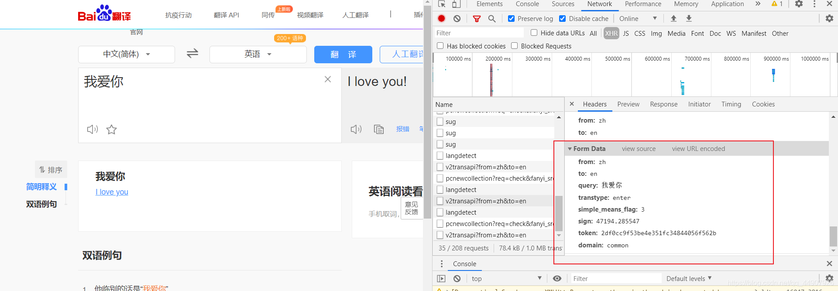Open Console settings gear icon

[x=829, y=278]
